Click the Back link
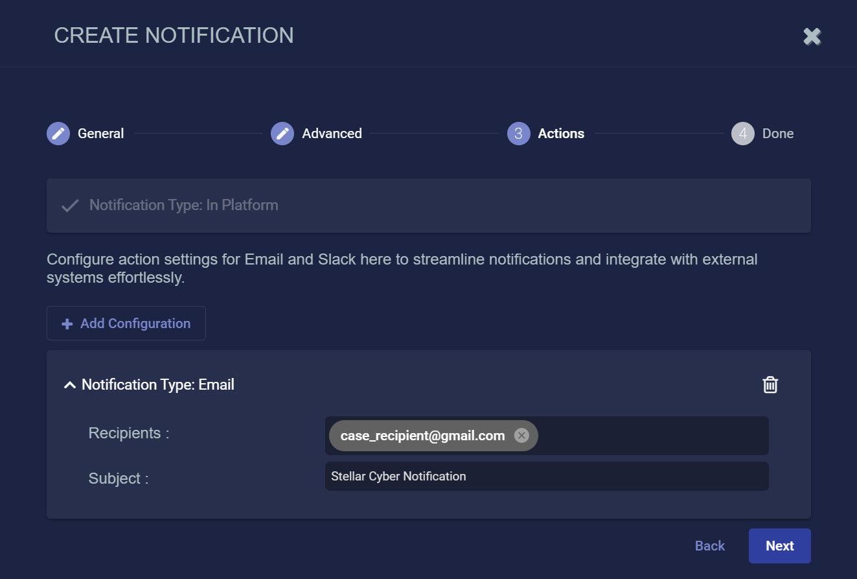Screen dimensions: 857x579 709,546
